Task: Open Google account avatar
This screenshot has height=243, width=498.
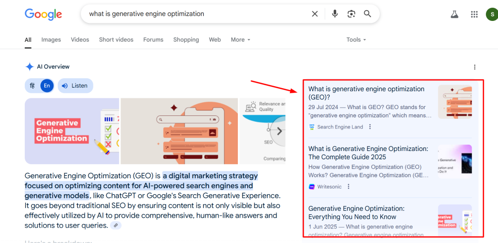Action: pos(492,14)
